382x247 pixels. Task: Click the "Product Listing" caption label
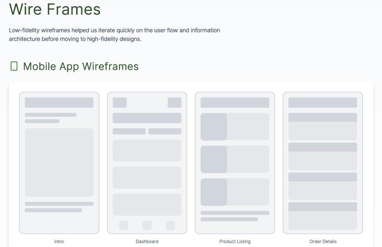pyautogui.click(x=235, y=241)
